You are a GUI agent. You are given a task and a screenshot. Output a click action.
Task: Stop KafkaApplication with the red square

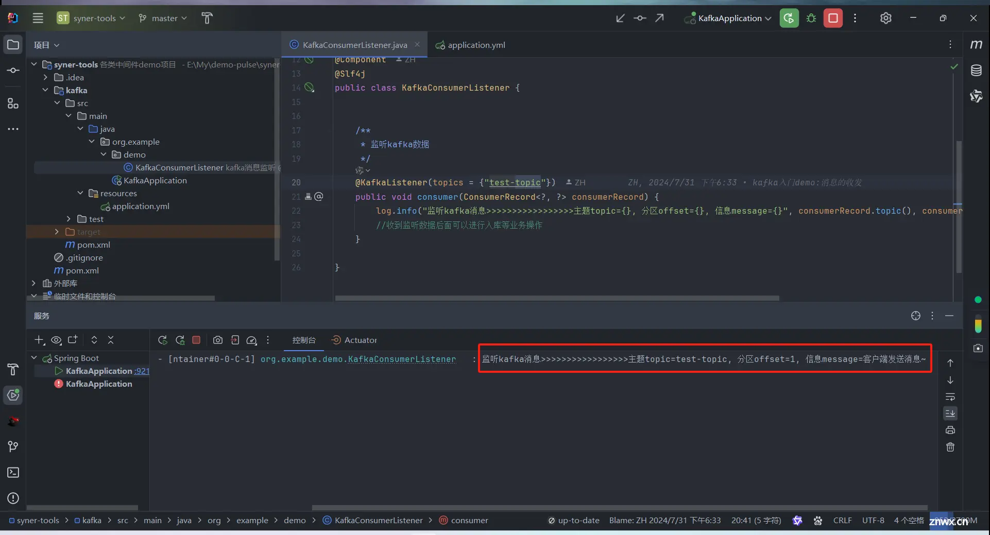pos(833,18)
